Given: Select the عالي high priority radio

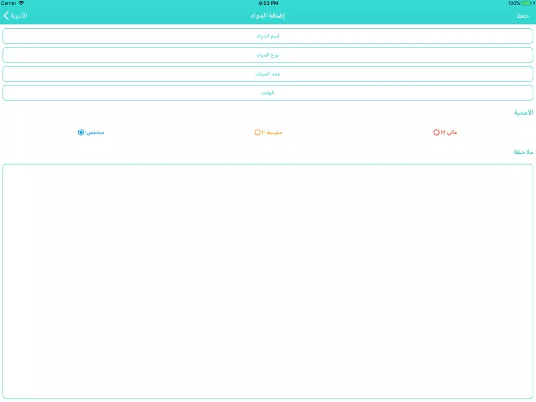Looking at the screenshot, I should tap(436, 132).
